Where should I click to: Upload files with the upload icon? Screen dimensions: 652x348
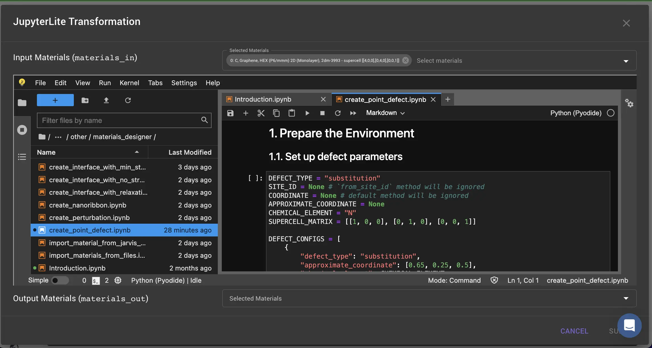point(106,100)
